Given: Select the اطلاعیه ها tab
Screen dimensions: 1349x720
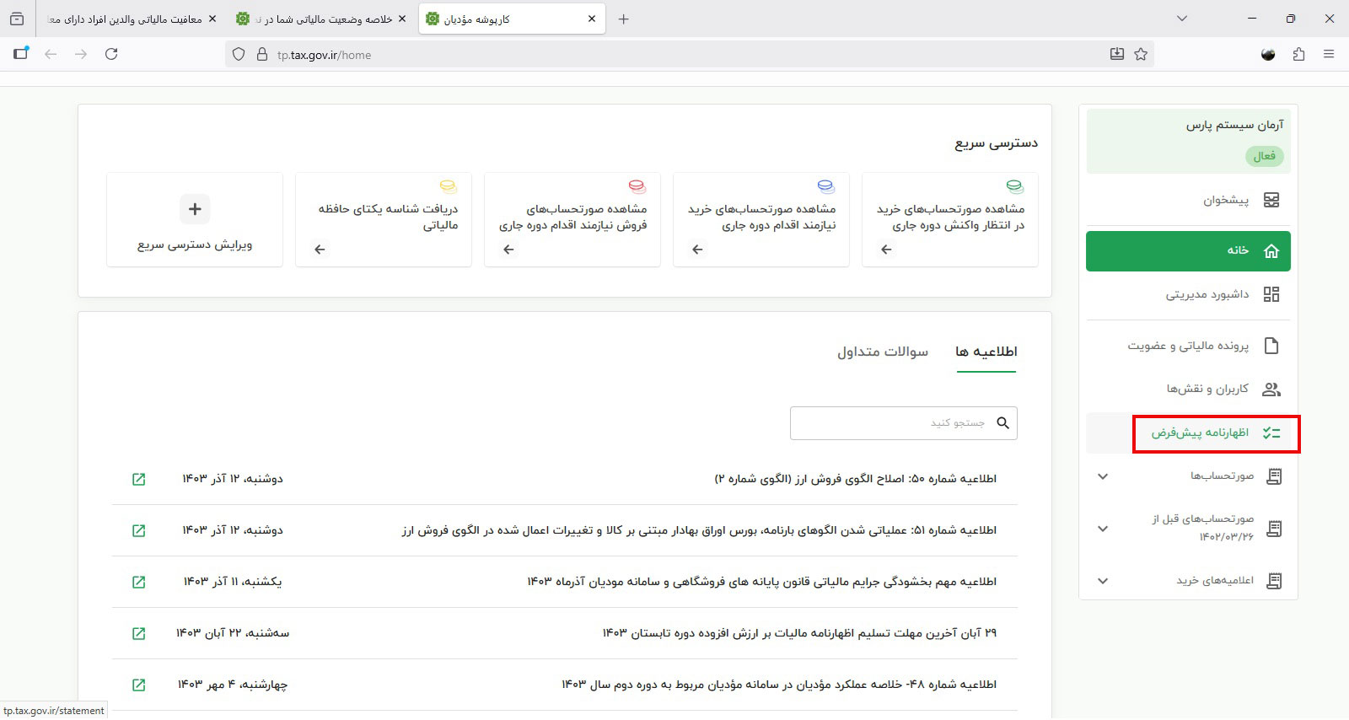Looking at the screenshot, I should coord(986,352).
